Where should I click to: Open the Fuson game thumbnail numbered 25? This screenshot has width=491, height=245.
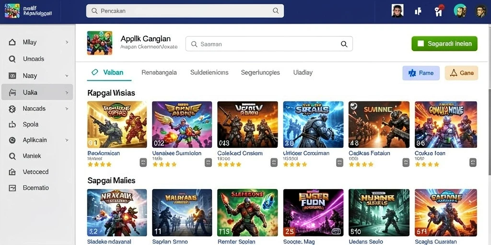click(313, 212)
